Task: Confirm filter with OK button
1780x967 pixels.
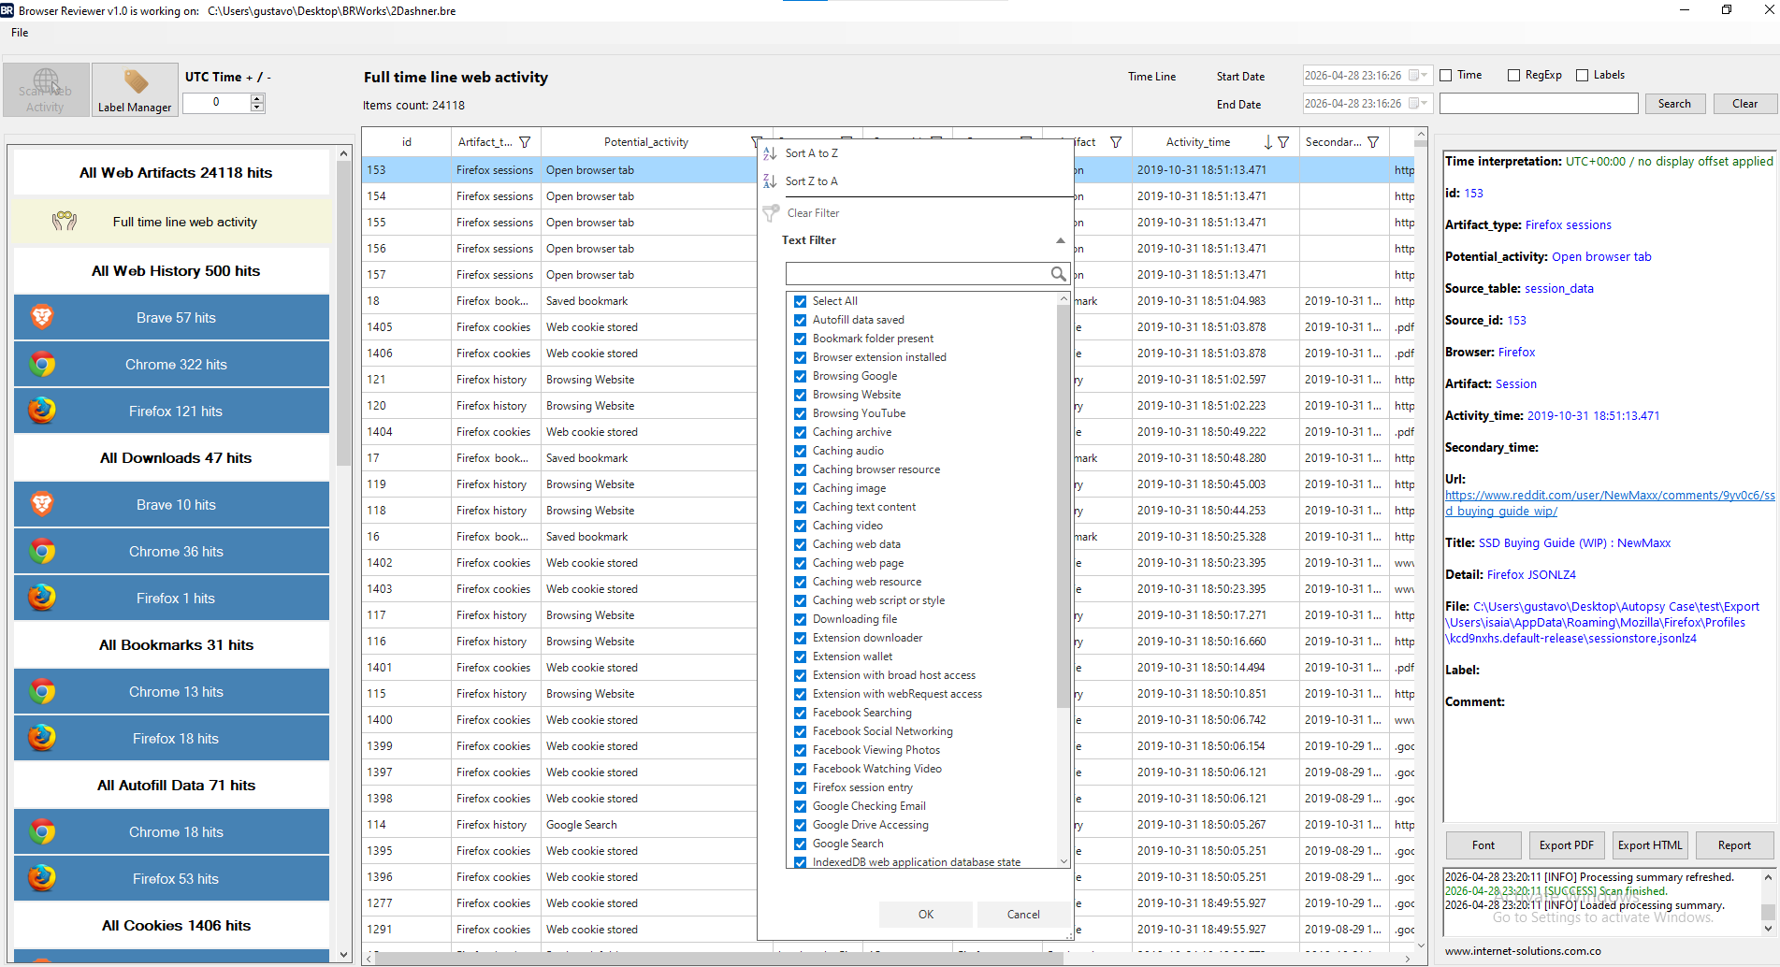Action: point(926,915)
